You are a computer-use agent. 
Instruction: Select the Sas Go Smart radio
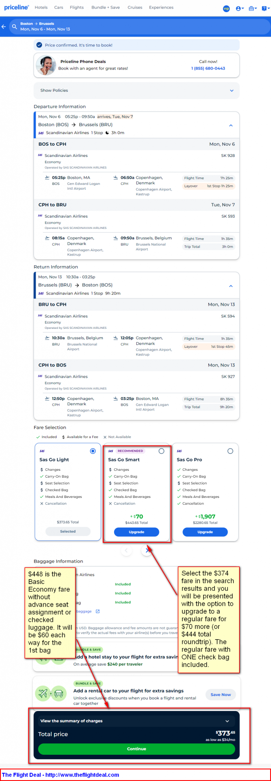point(161,451)
